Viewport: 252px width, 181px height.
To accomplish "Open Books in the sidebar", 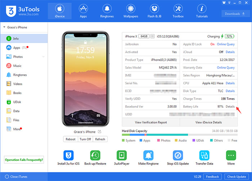I will [x=24, y=93].
